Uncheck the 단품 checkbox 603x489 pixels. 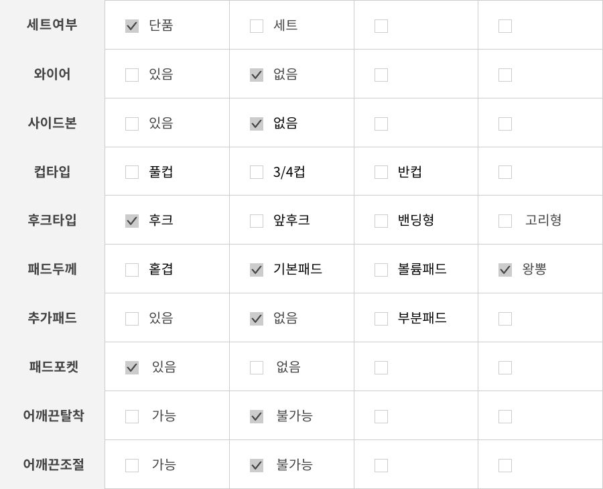pos(132,26)
